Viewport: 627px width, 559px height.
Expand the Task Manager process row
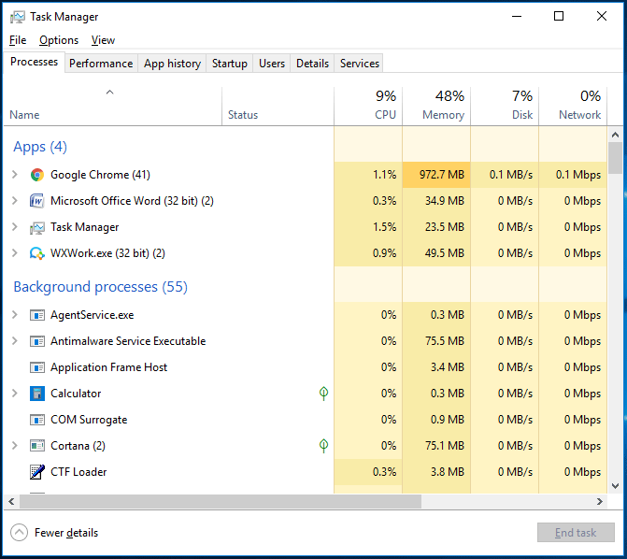pyautogui.click(x=15, y=227)
